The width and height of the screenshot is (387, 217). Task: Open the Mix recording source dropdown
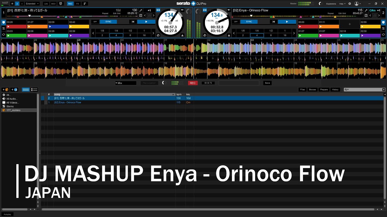tap(125, 83)
